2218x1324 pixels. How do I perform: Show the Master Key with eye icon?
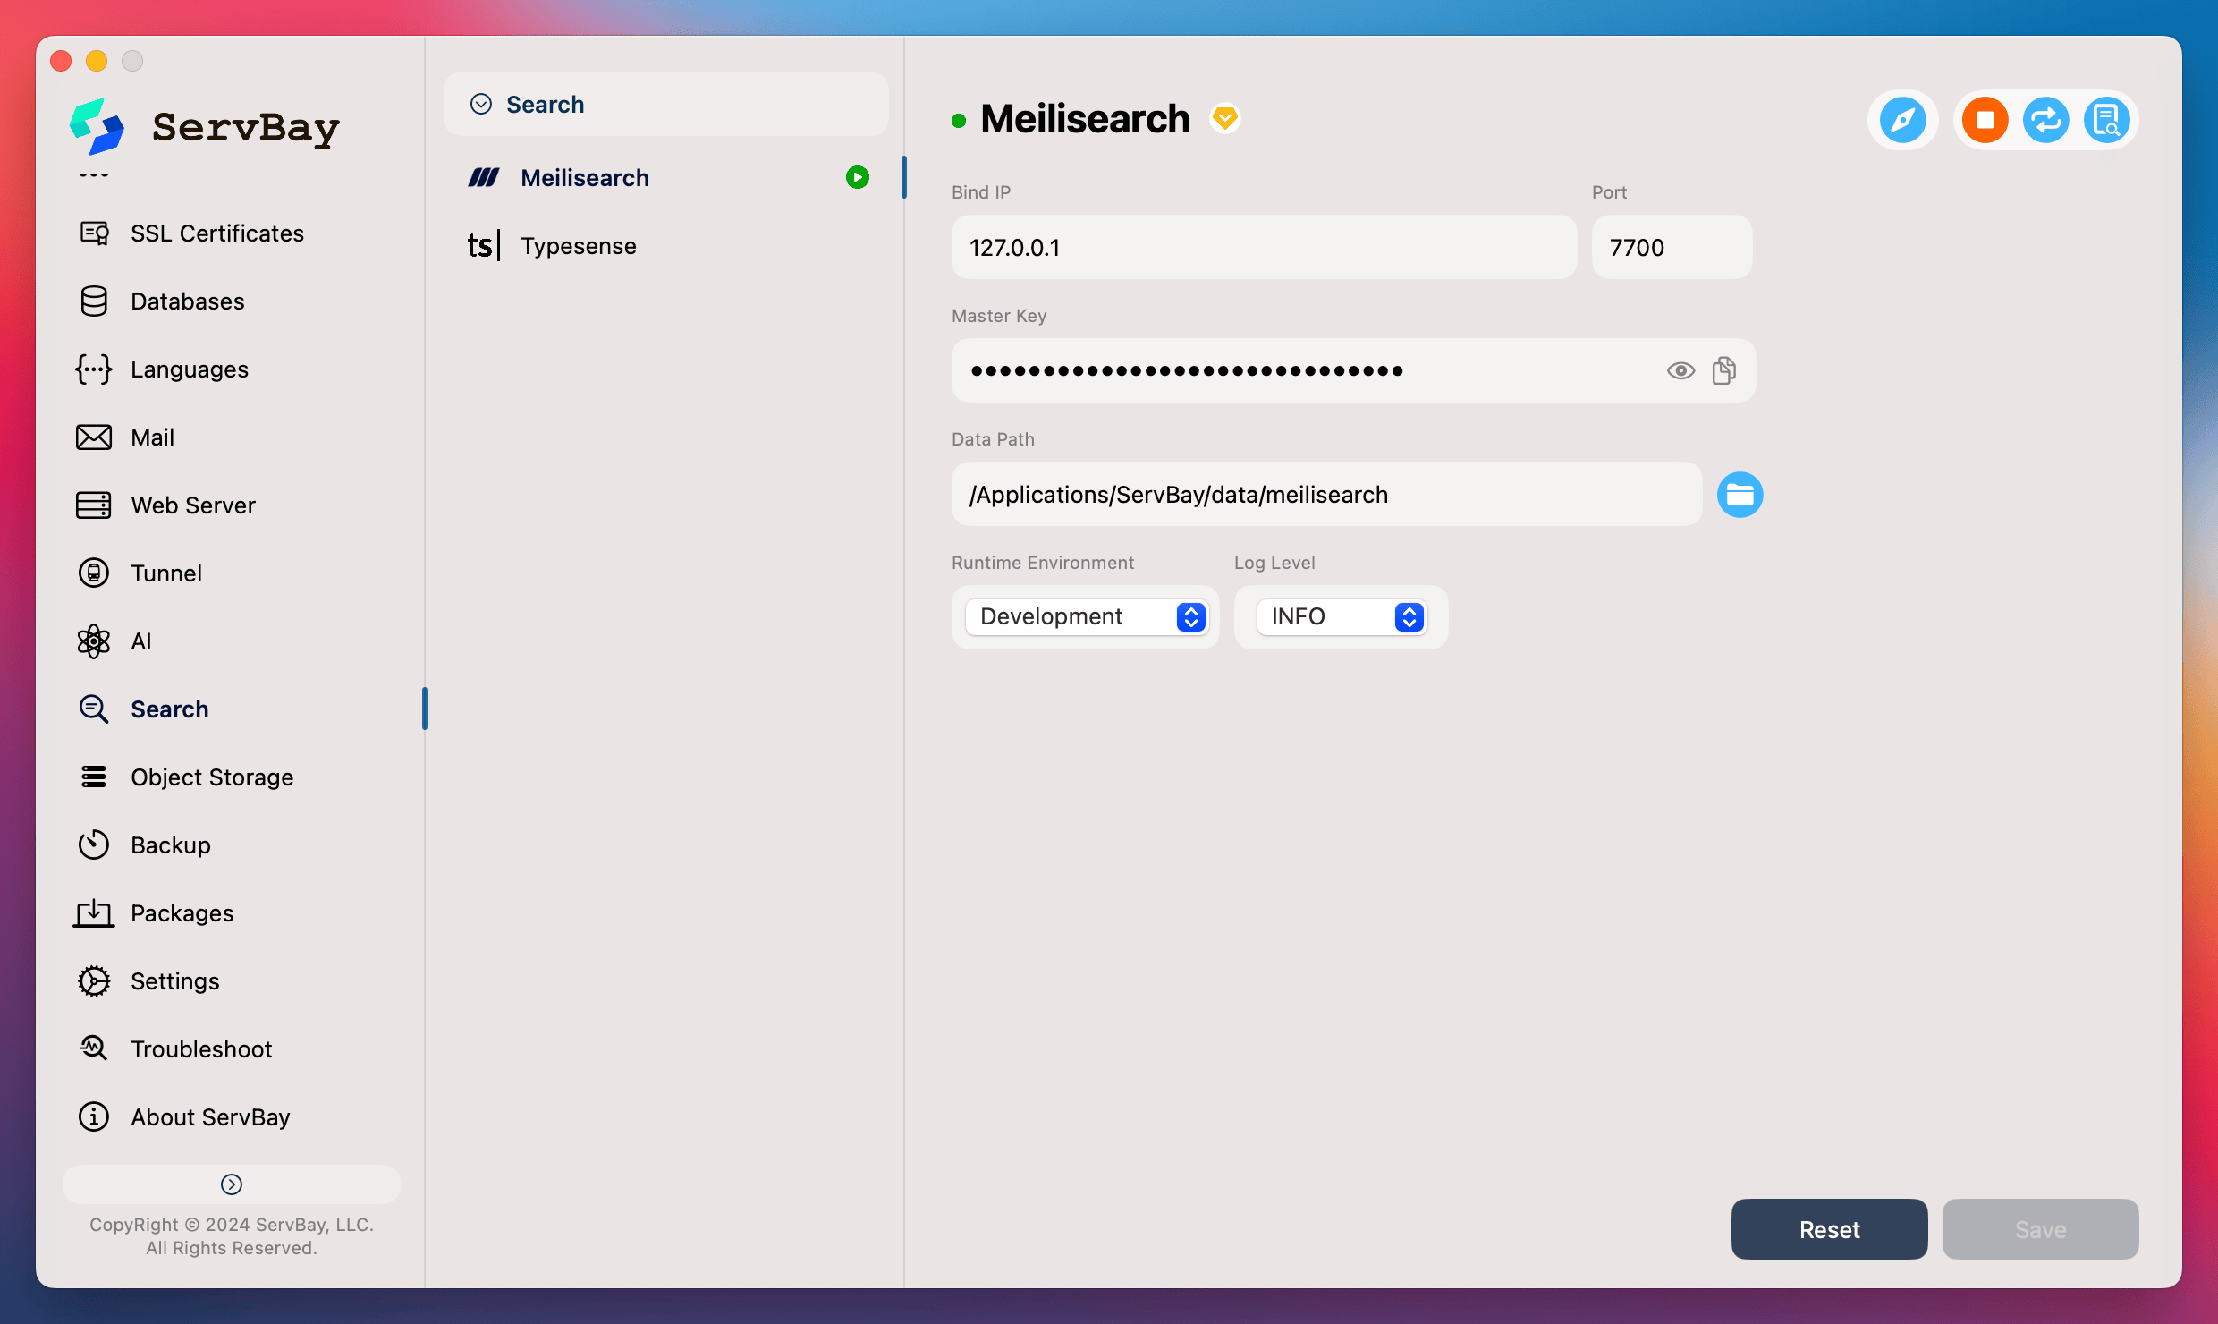point(1680,370)
